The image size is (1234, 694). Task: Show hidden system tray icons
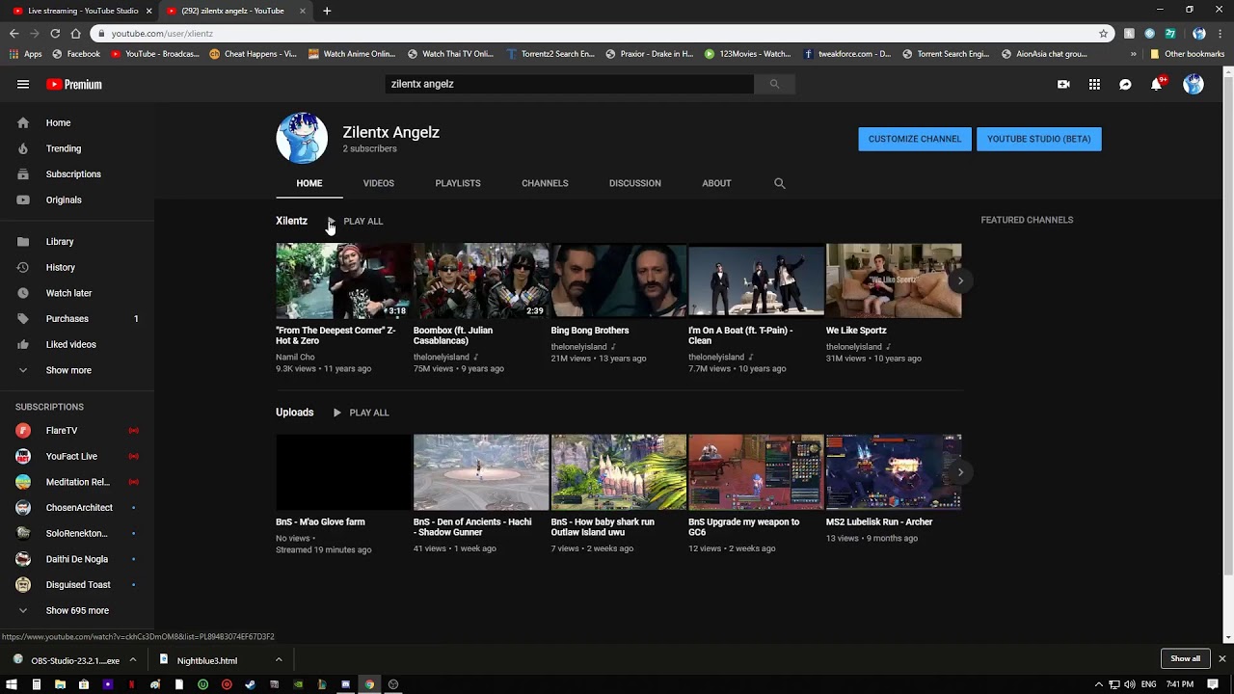[x=1099, y=684]
